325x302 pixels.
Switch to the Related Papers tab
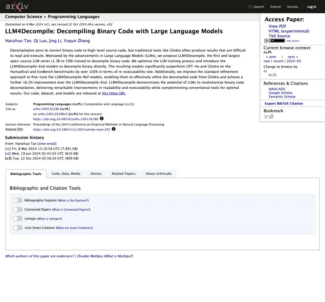[123, 174]
